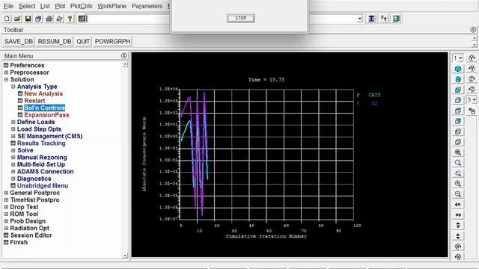Click Main Menu scroll up arrow

pos(125,64)
